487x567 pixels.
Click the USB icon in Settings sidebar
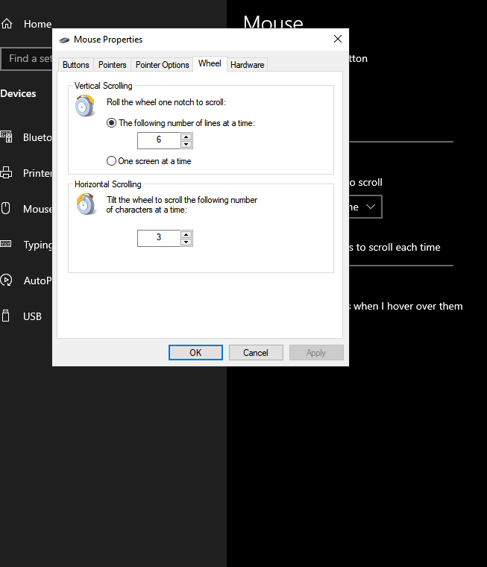(x=6, y=316)
